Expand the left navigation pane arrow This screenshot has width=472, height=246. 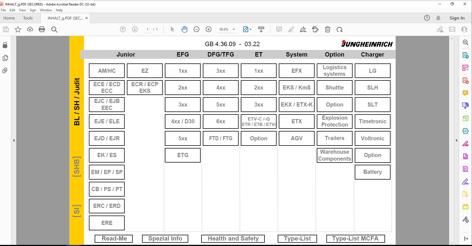pos(14,140)
